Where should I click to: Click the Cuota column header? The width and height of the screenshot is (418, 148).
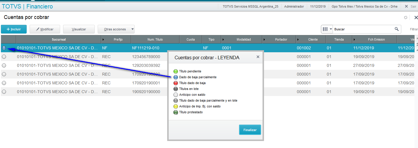coord(191,39)
